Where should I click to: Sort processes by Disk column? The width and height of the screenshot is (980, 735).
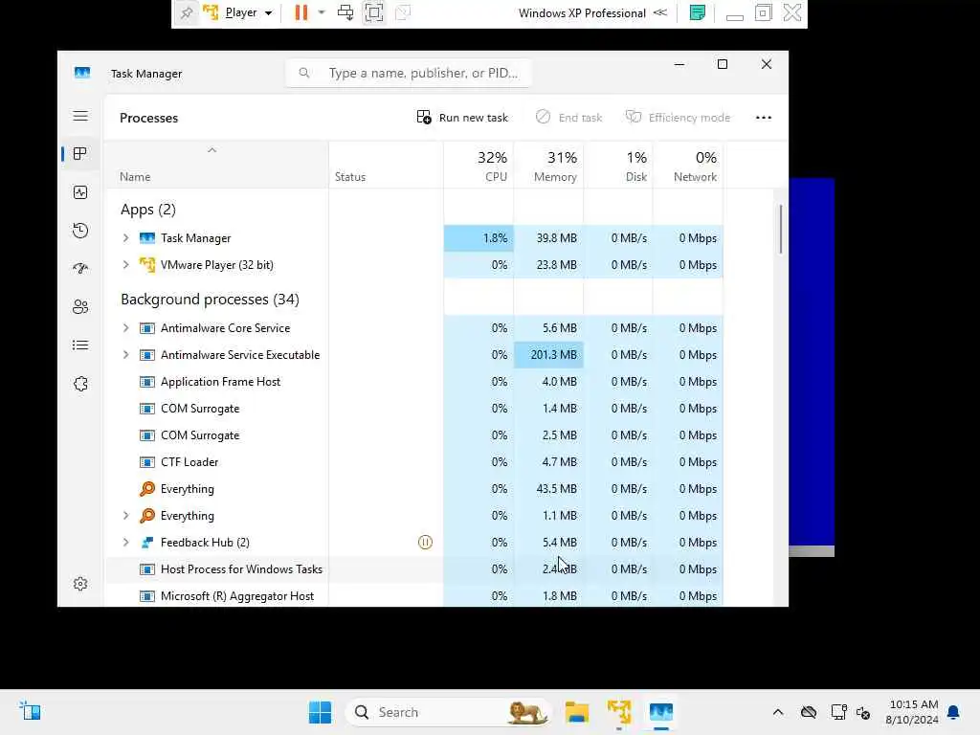click(x=619, y=167)
